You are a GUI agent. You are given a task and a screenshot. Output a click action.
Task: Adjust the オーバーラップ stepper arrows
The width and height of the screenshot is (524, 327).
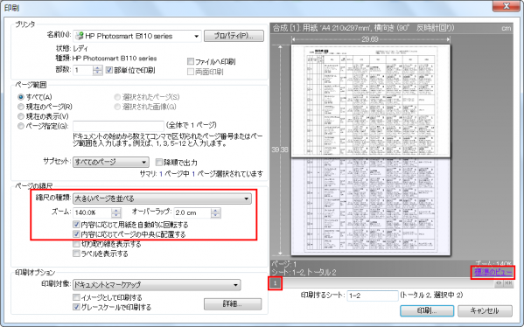coord(215,212)
